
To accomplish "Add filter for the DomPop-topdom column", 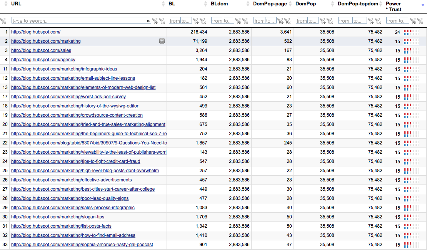I will [x=371, y=21].
